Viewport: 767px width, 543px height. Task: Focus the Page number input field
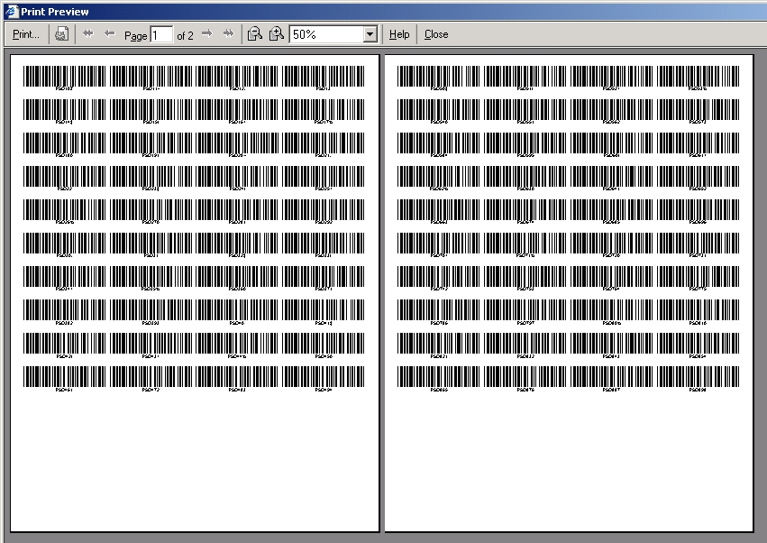[161, 35]
